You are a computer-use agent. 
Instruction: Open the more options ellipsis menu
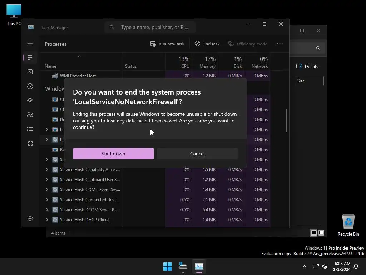click(x=280, y=44)
